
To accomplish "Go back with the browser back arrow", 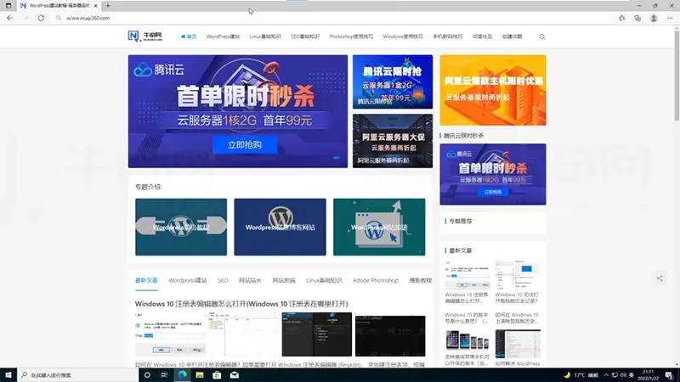I will point(9,18).
